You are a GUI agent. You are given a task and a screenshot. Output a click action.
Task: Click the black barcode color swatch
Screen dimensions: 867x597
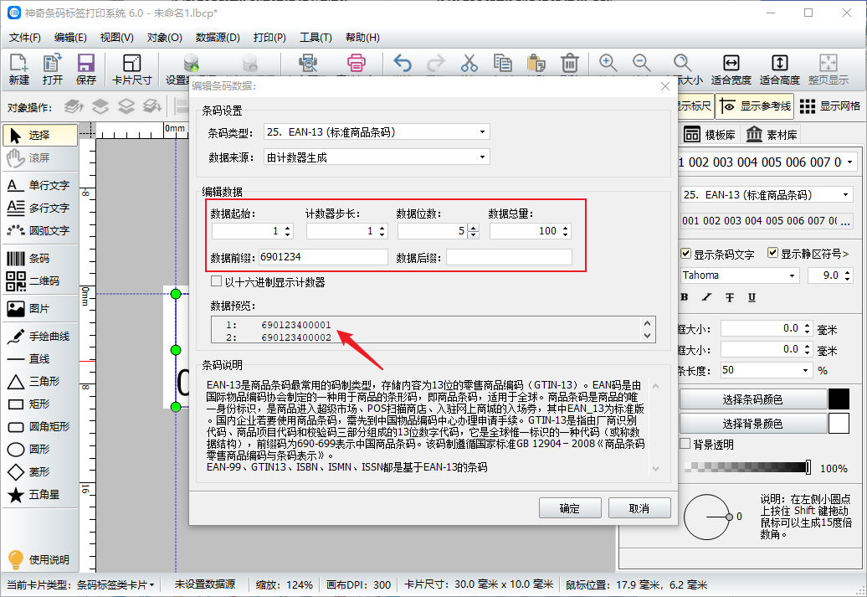[x=839, y=399]
